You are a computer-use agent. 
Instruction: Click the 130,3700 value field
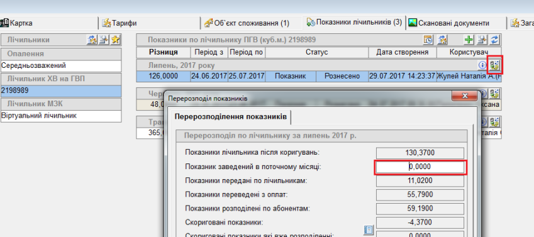[420, 153]
